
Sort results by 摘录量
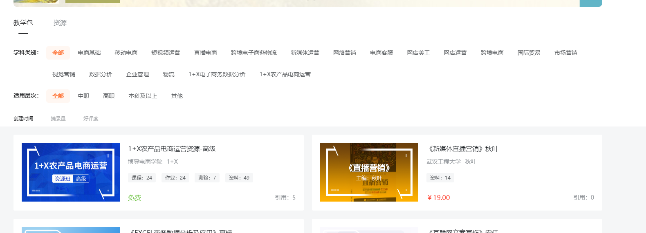click(x=58, y=119)
